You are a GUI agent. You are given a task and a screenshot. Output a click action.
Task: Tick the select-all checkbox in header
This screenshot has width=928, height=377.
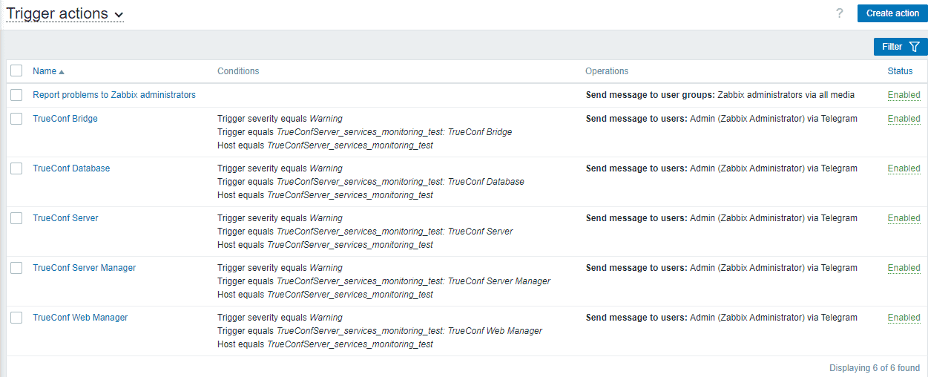click(x=16, y=71)
